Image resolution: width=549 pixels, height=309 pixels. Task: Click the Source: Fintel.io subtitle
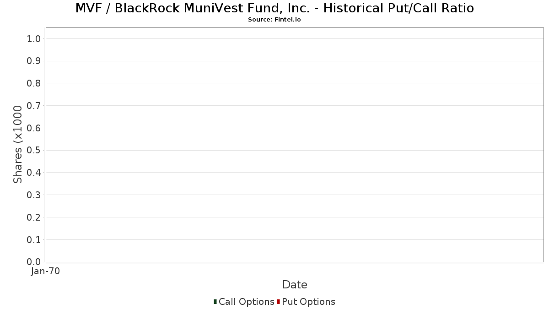274,20
